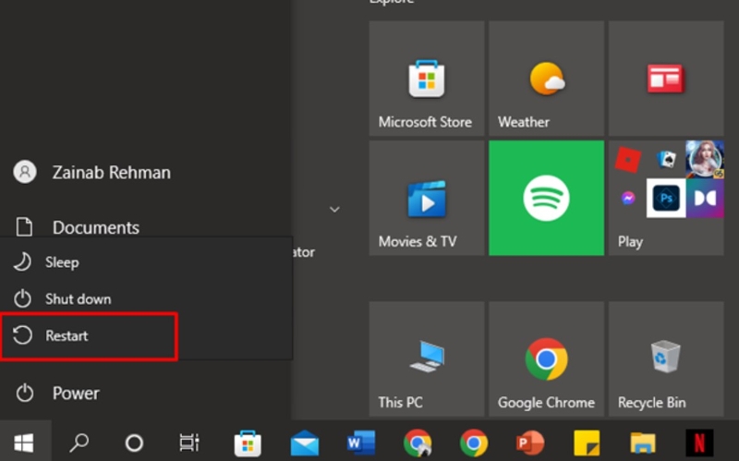
Task: Open Roblox in the Play folder tile
Action: click(628, 160)
